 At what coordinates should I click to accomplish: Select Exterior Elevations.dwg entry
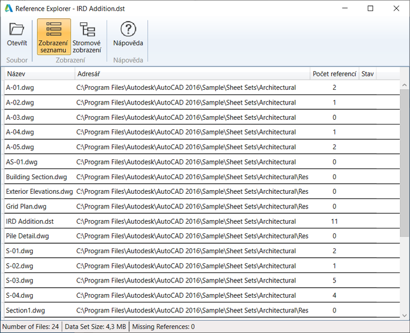(x=39, y=191)
